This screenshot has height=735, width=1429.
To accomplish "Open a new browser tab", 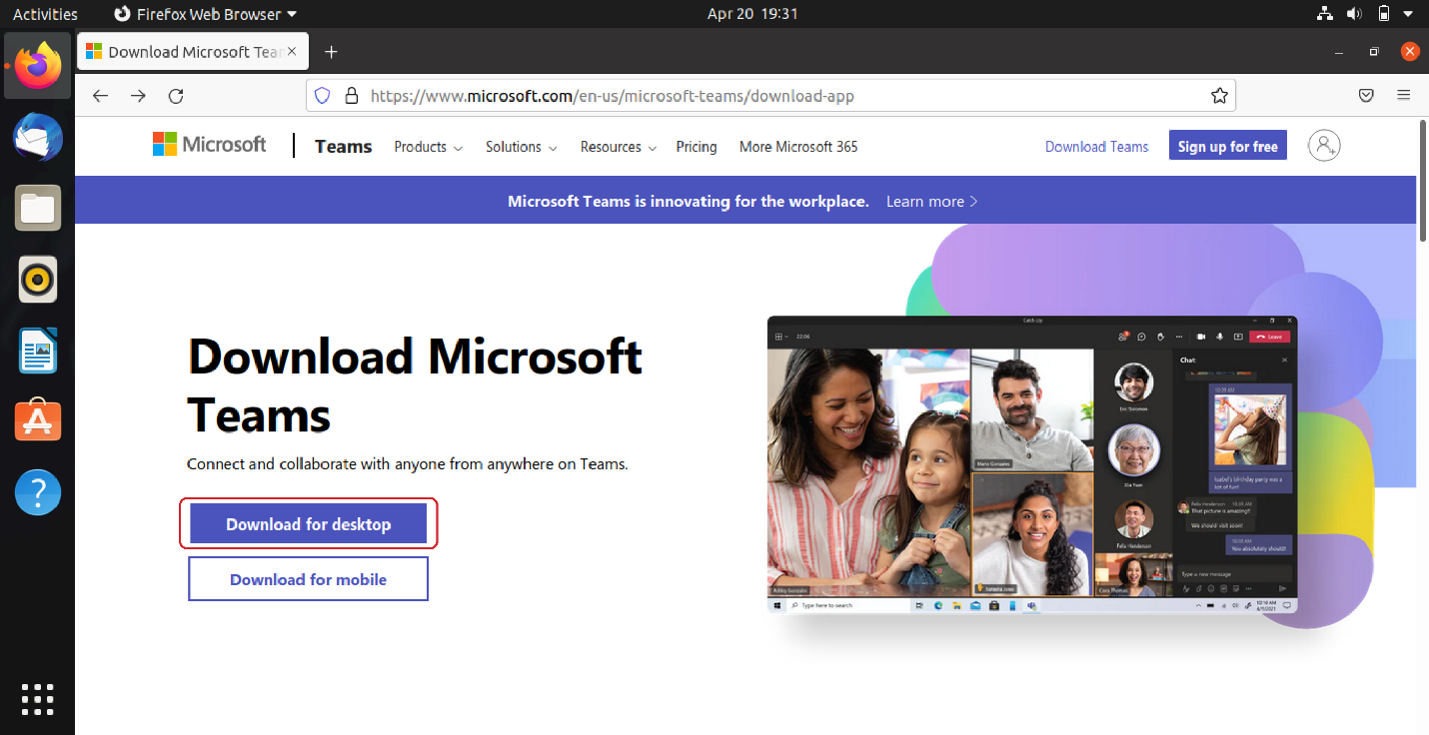I will pyautogui.click(x=332, y=52).
